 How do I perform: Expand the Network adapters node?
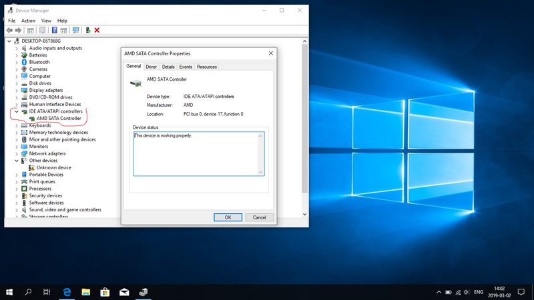pyautogui.click(x=16, y=153)
